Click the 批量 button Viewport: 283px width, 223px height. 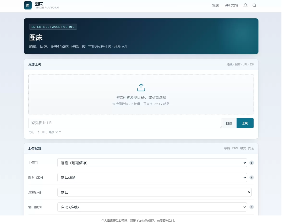(x=229, y=123)
